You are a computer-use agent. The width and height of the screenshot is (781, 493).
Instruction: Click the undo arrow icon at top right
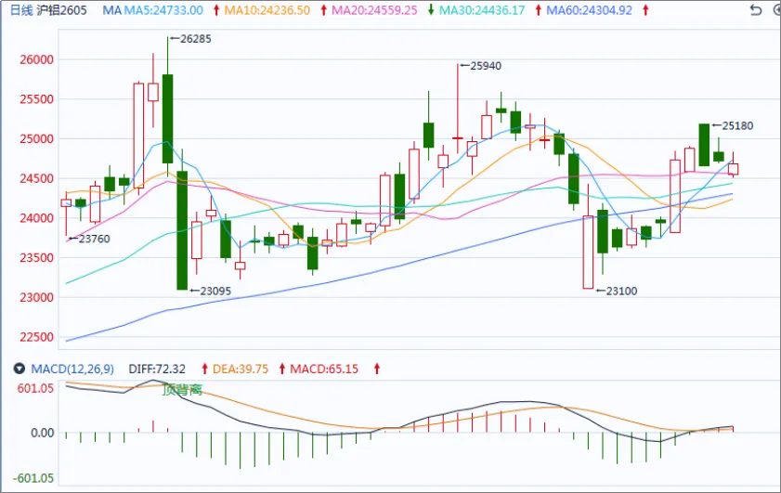point(756,10)
